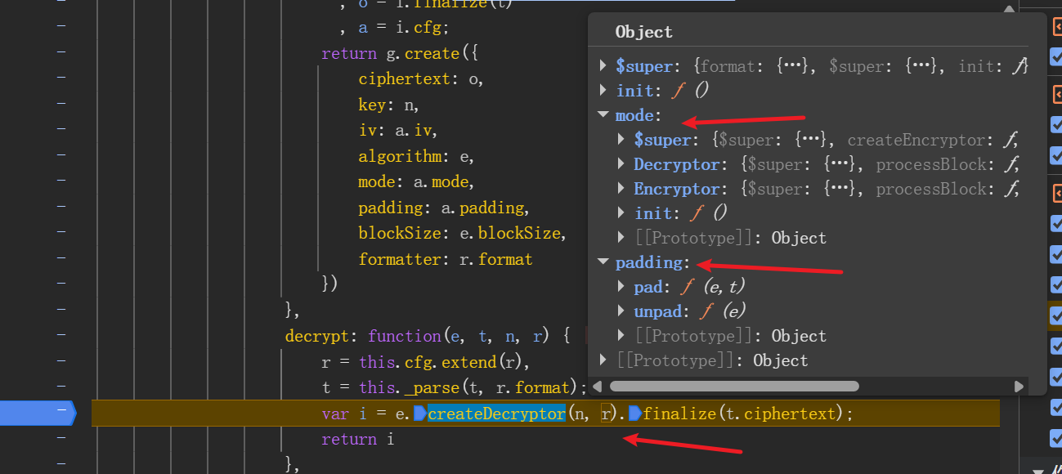Click inline breakpoint marker before finalize
The image size is (1062, 474).
click(634, 414)
